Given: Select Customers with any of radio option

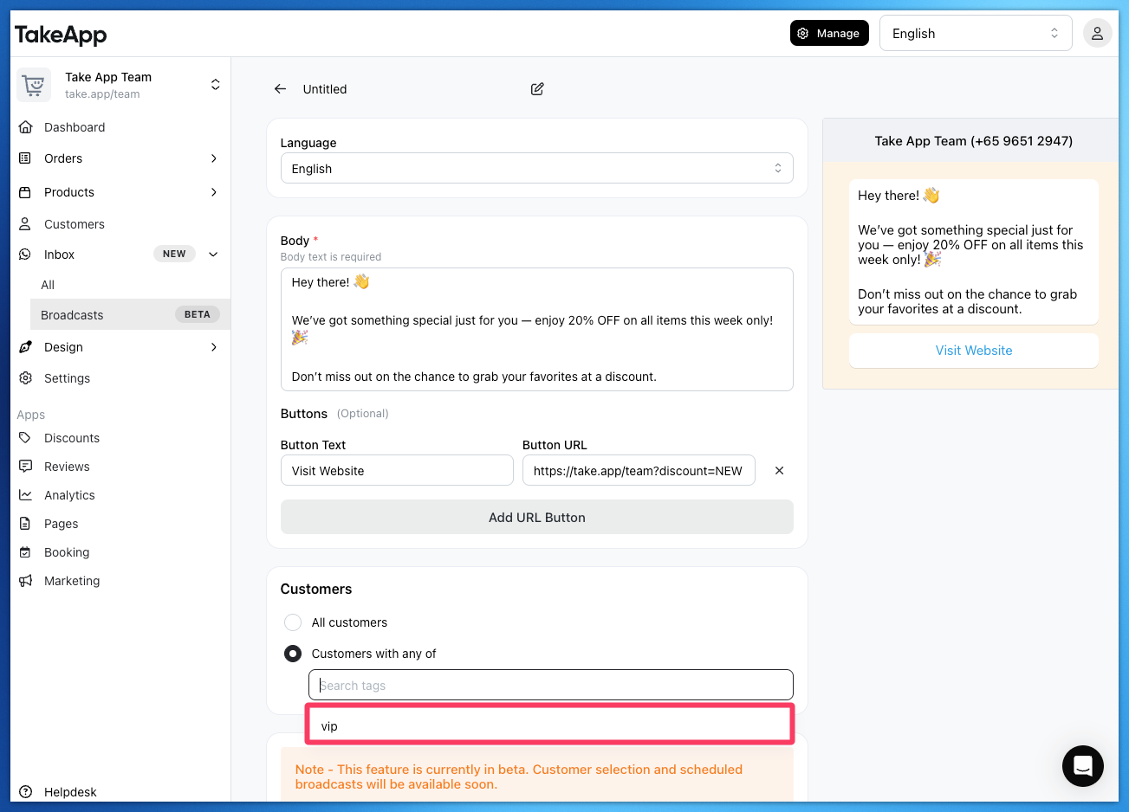Looking at the screenshot, I should coord(293,654).
